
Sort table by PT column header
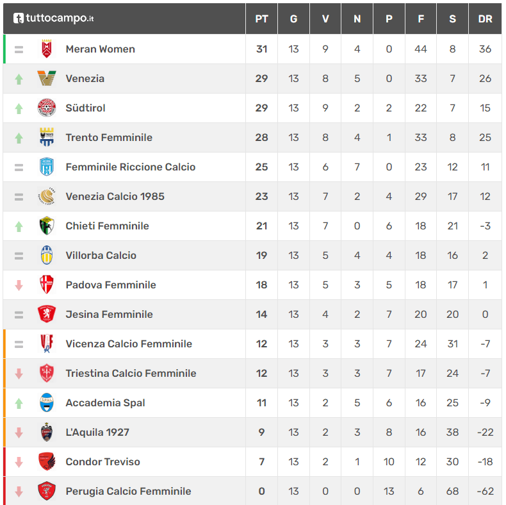click(x=261, y=19)
